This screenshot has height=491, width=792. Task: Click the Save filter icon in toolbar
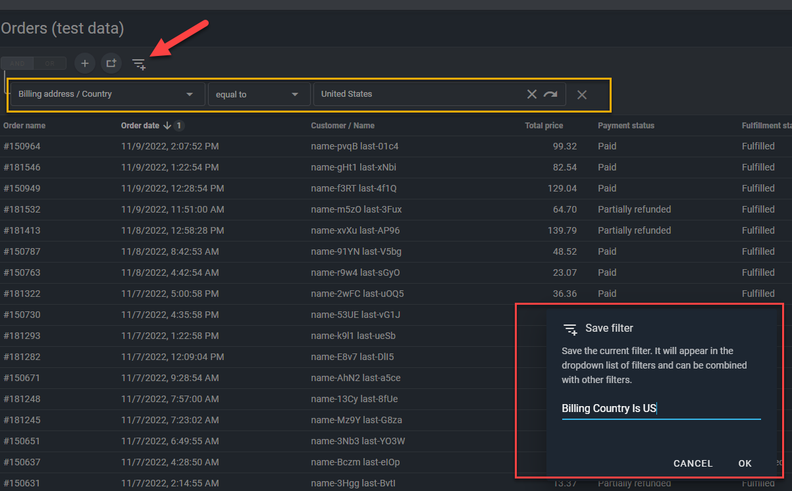[x=138, y=64]
